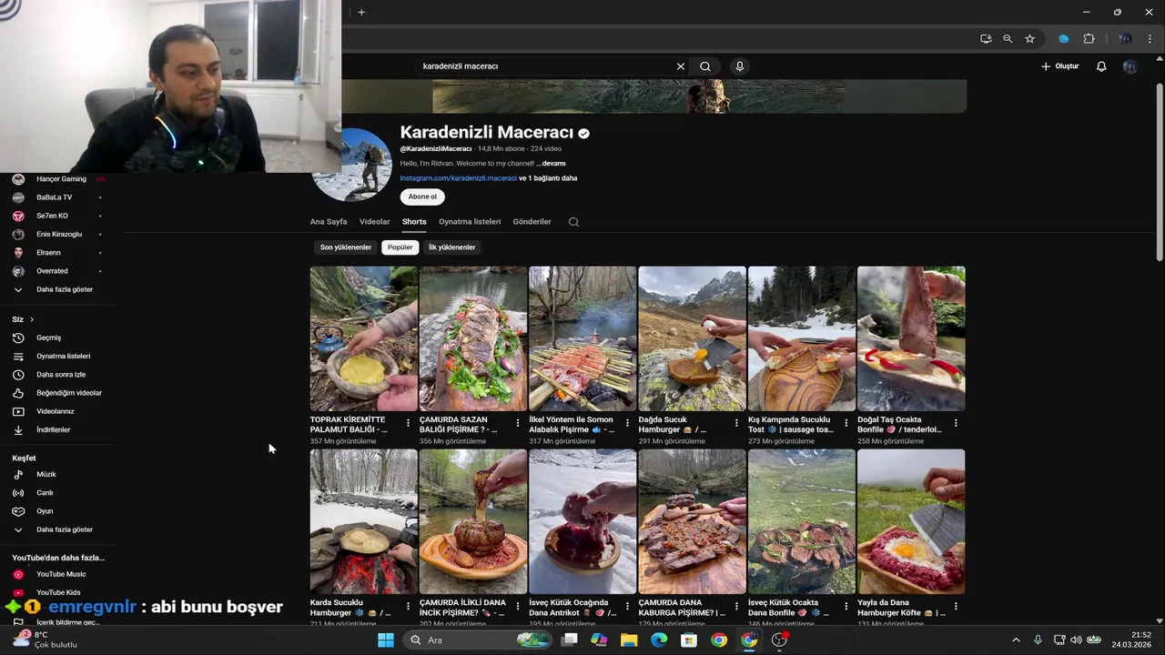Open options menu for Kış Kampında Sucuklu Tost

[846, 424]
